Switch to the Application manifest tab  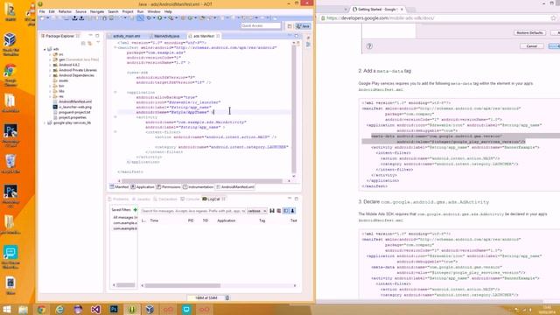(x=143, y=186)
